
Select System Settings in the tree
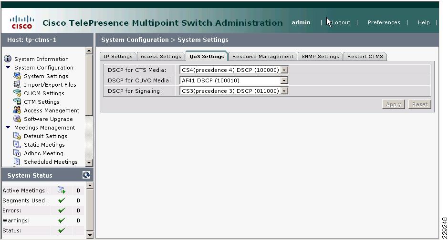46,76
